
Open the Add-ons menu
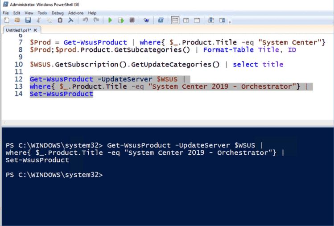76,13
